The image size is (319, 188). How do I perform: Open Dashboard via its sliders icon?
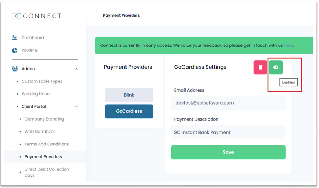coord(14,38)
